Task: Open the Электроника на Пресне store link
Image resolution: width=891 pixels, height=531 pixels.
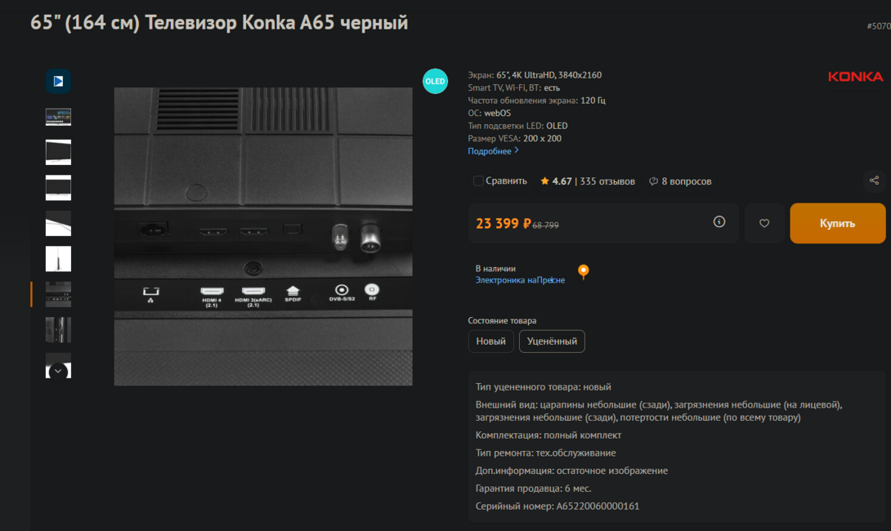Action: [520, 280]
